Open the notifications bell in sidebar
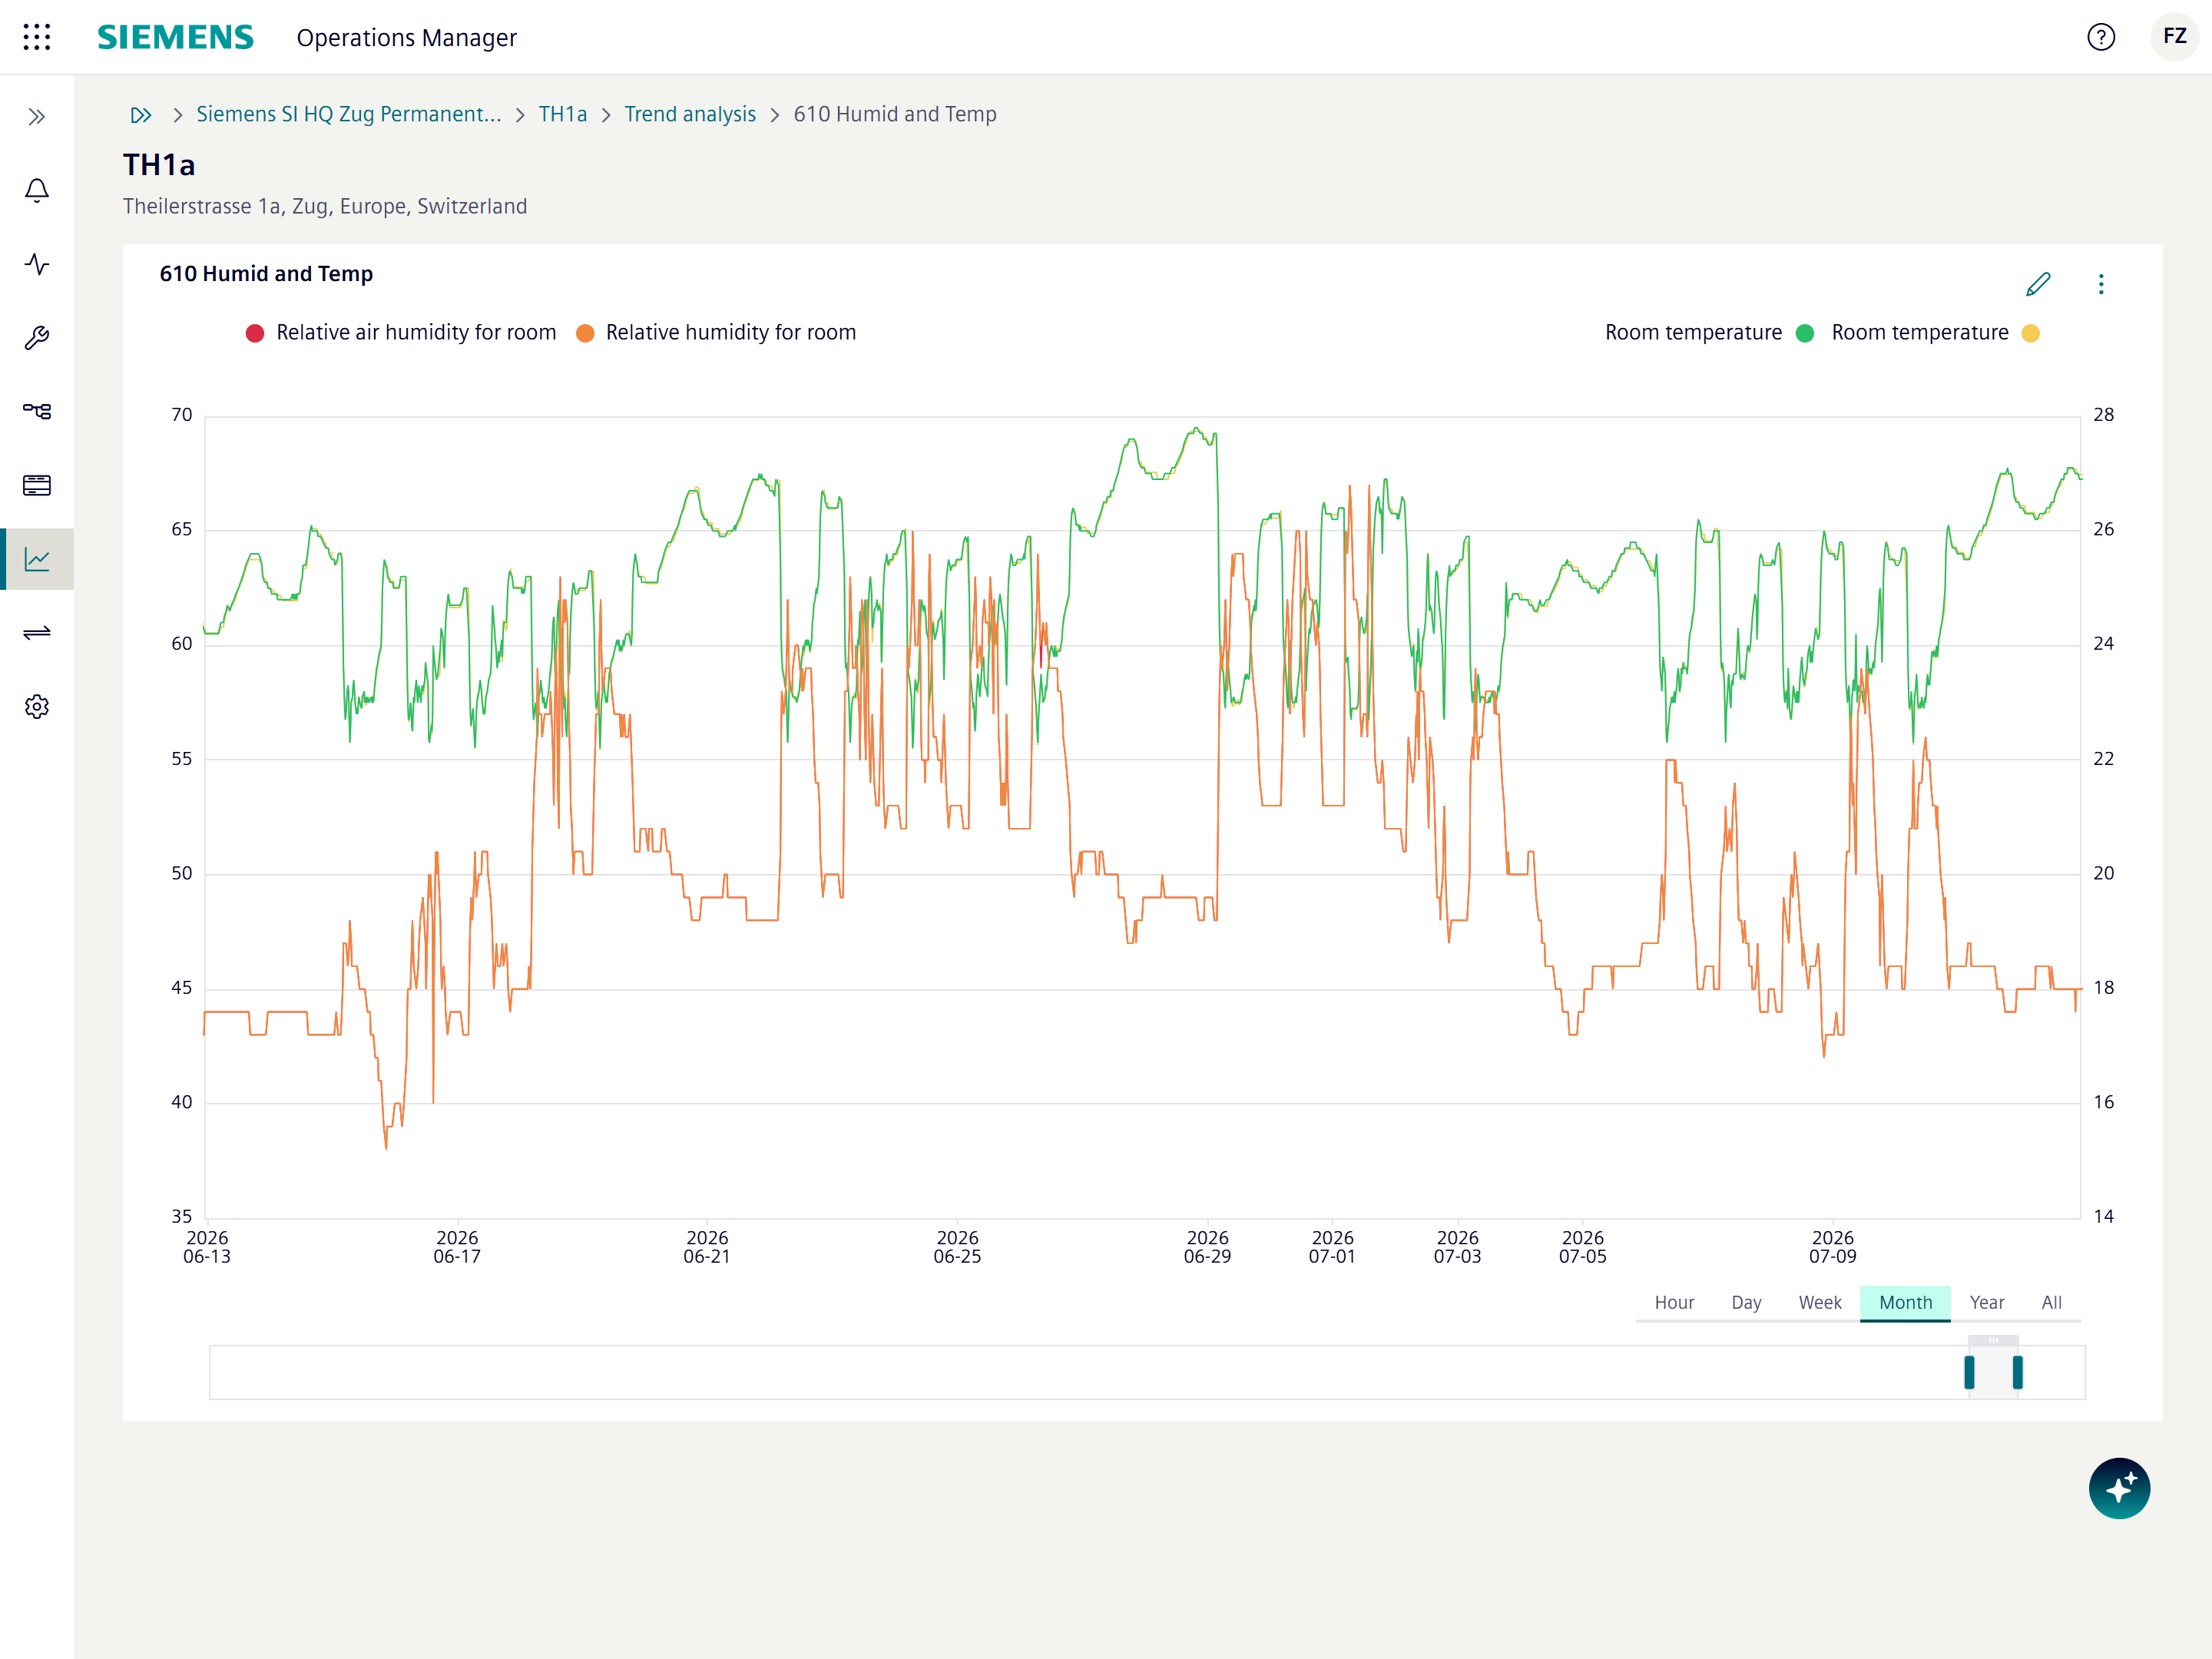2212x1659 pixels. [37, 190]
